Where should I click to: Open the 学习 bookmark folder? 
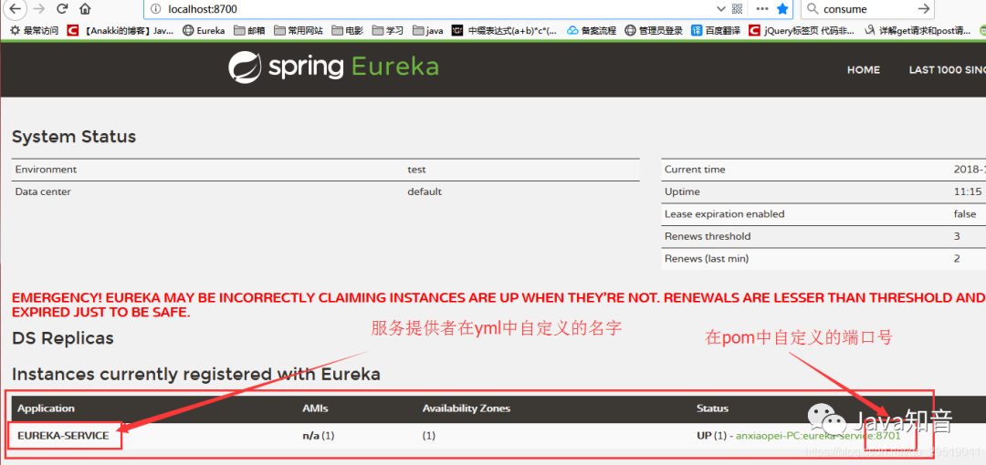coord(388,30)
